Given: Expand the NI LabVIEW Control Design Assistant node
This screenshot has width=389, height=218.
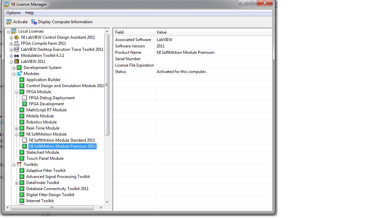Looking at the screenshot, I should click(x=11, y=38).
